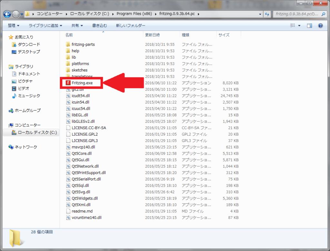This screenshot has height=251, width=330.
Task: Click the 新しいフォルダー button
Action: point(131,25)
